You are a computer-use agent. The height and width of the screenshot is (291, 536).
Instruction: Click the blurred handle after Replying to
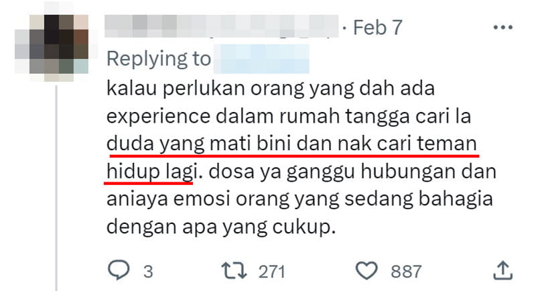261,59
